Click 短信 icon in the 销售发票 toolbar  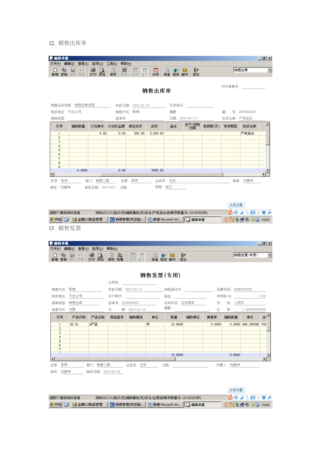163,257
